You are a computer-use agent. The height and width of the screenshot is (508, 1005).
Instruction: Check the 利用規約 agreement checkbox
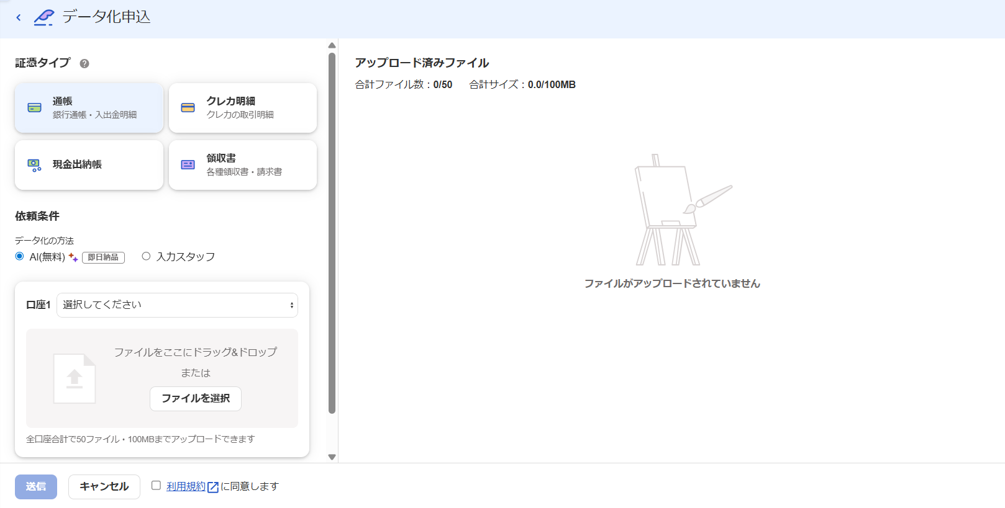click(x=157, y=486)
